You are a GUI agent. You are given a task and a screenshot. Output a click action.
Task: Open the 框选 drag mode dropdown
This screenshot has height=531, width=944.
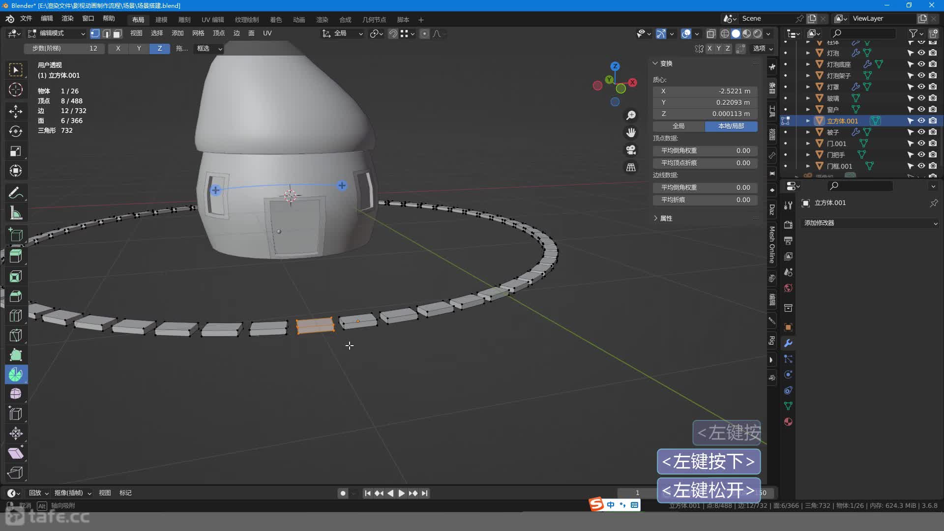click(x=209, y=48)
